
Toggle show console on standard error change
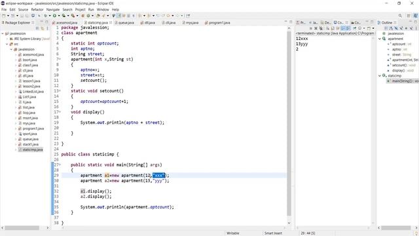(x=348, y=28)
